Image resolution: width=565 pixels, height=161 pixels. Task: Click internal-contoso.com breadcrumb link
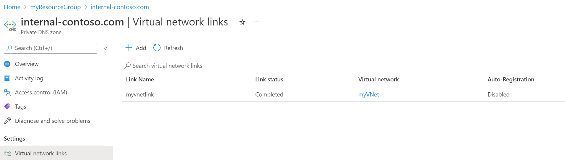tap(120, 7)
